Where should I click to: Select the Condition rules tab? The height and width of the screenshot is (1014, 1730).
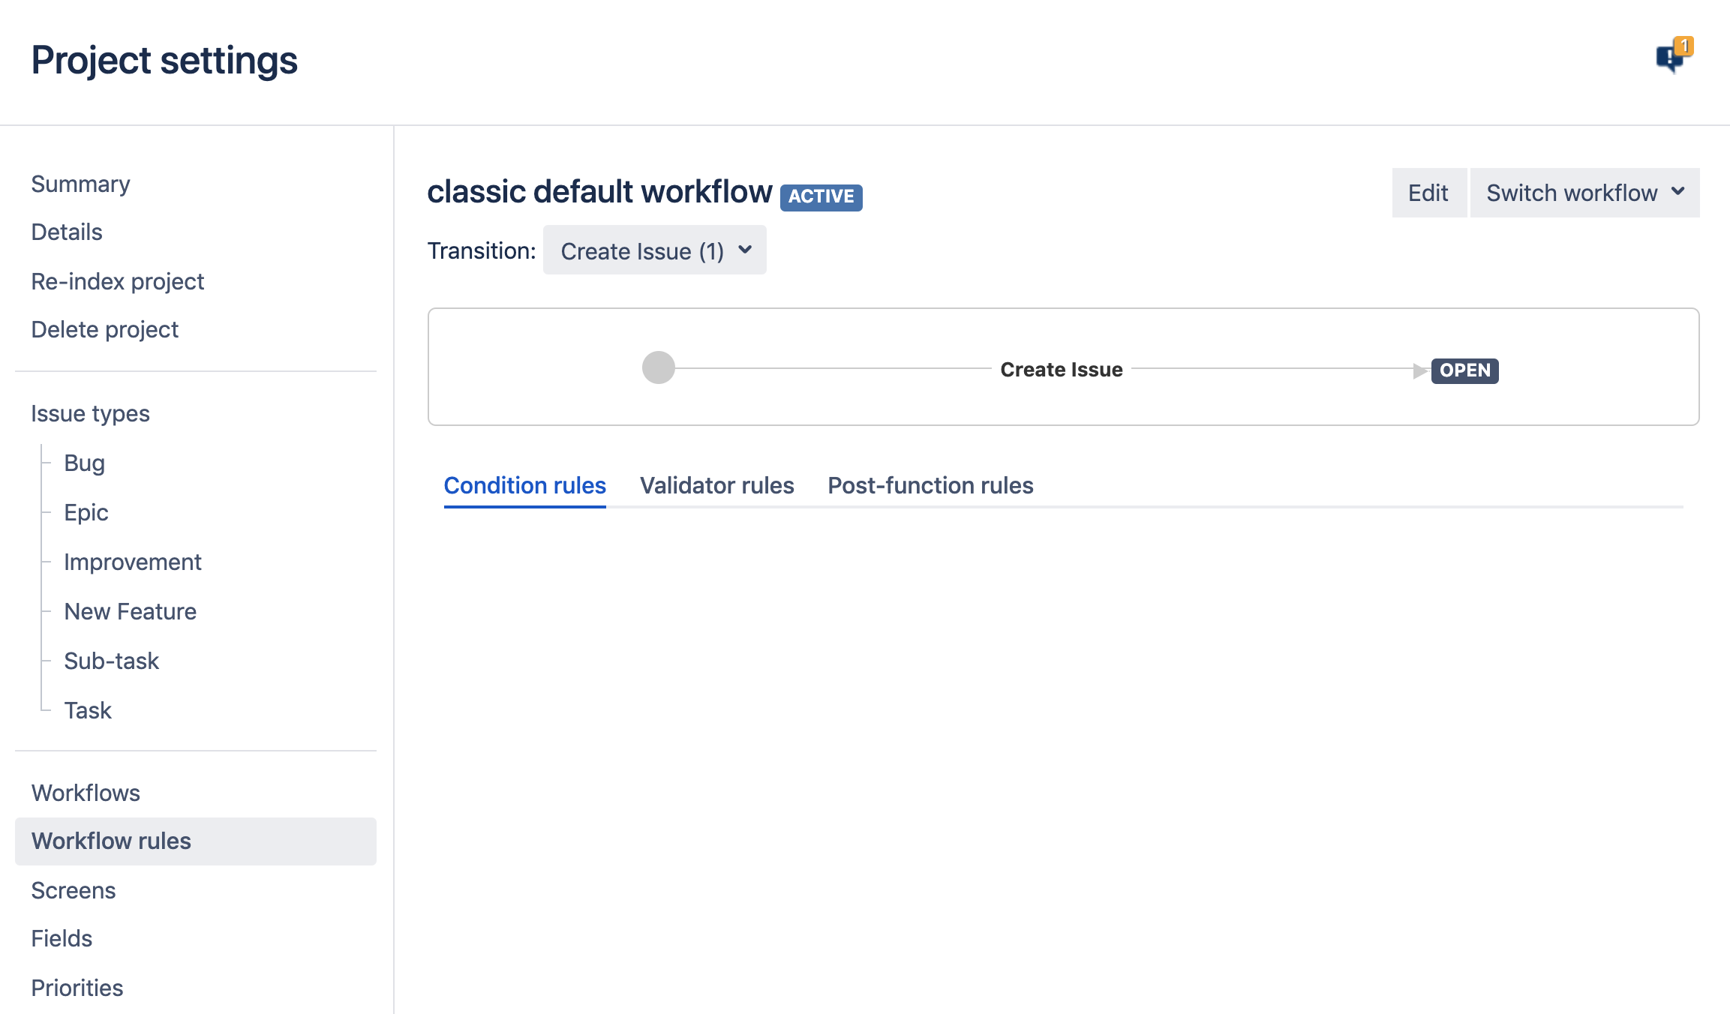[x=525, y=485]
